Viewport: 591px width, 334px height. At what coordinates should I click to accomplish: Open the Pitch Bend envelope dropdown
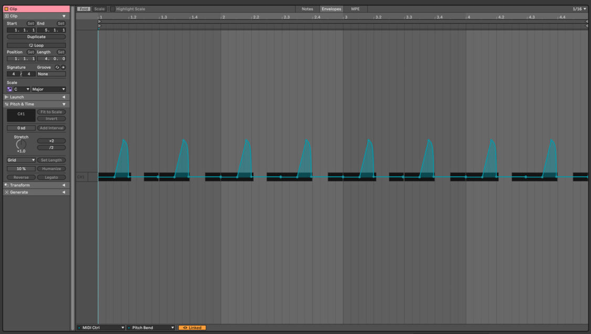pyautogui.click(x=151, y=327)
